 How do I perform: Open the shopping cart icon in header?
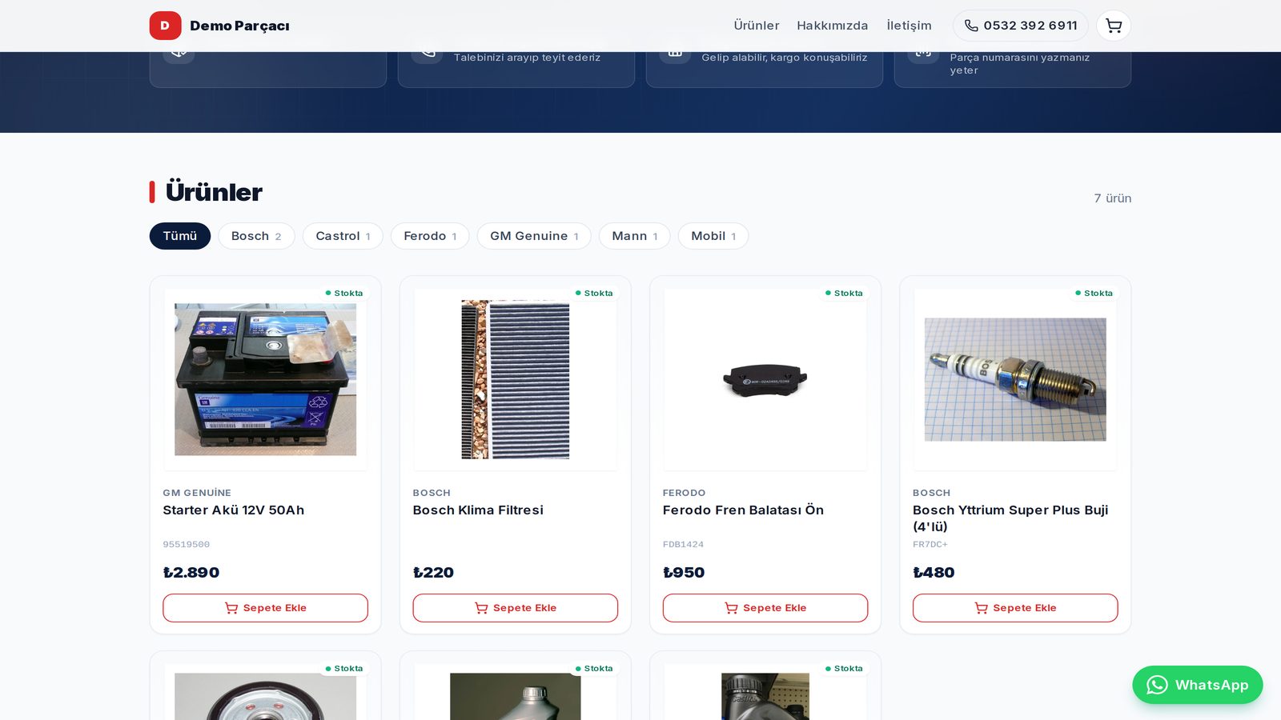click(x=1113, y=26)
